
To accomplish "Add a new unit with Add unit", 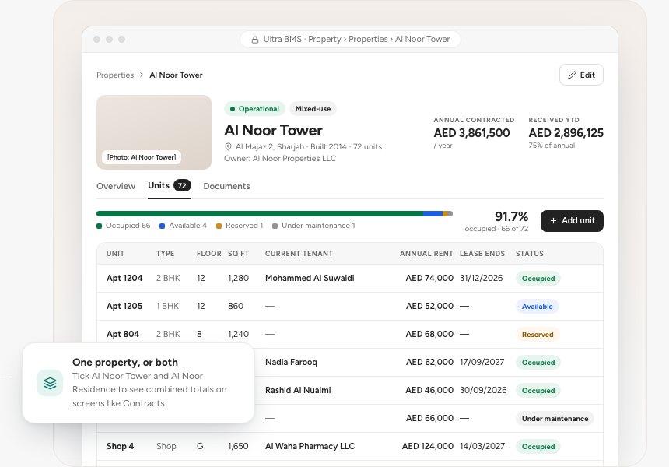I will click(572, 221).
